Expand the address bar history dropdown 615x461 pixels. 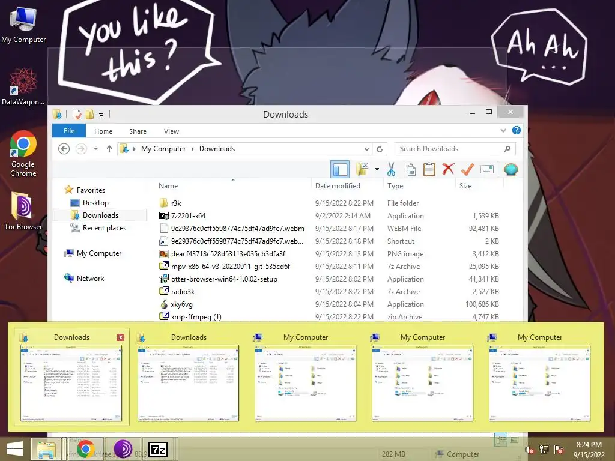click(366, 149)
